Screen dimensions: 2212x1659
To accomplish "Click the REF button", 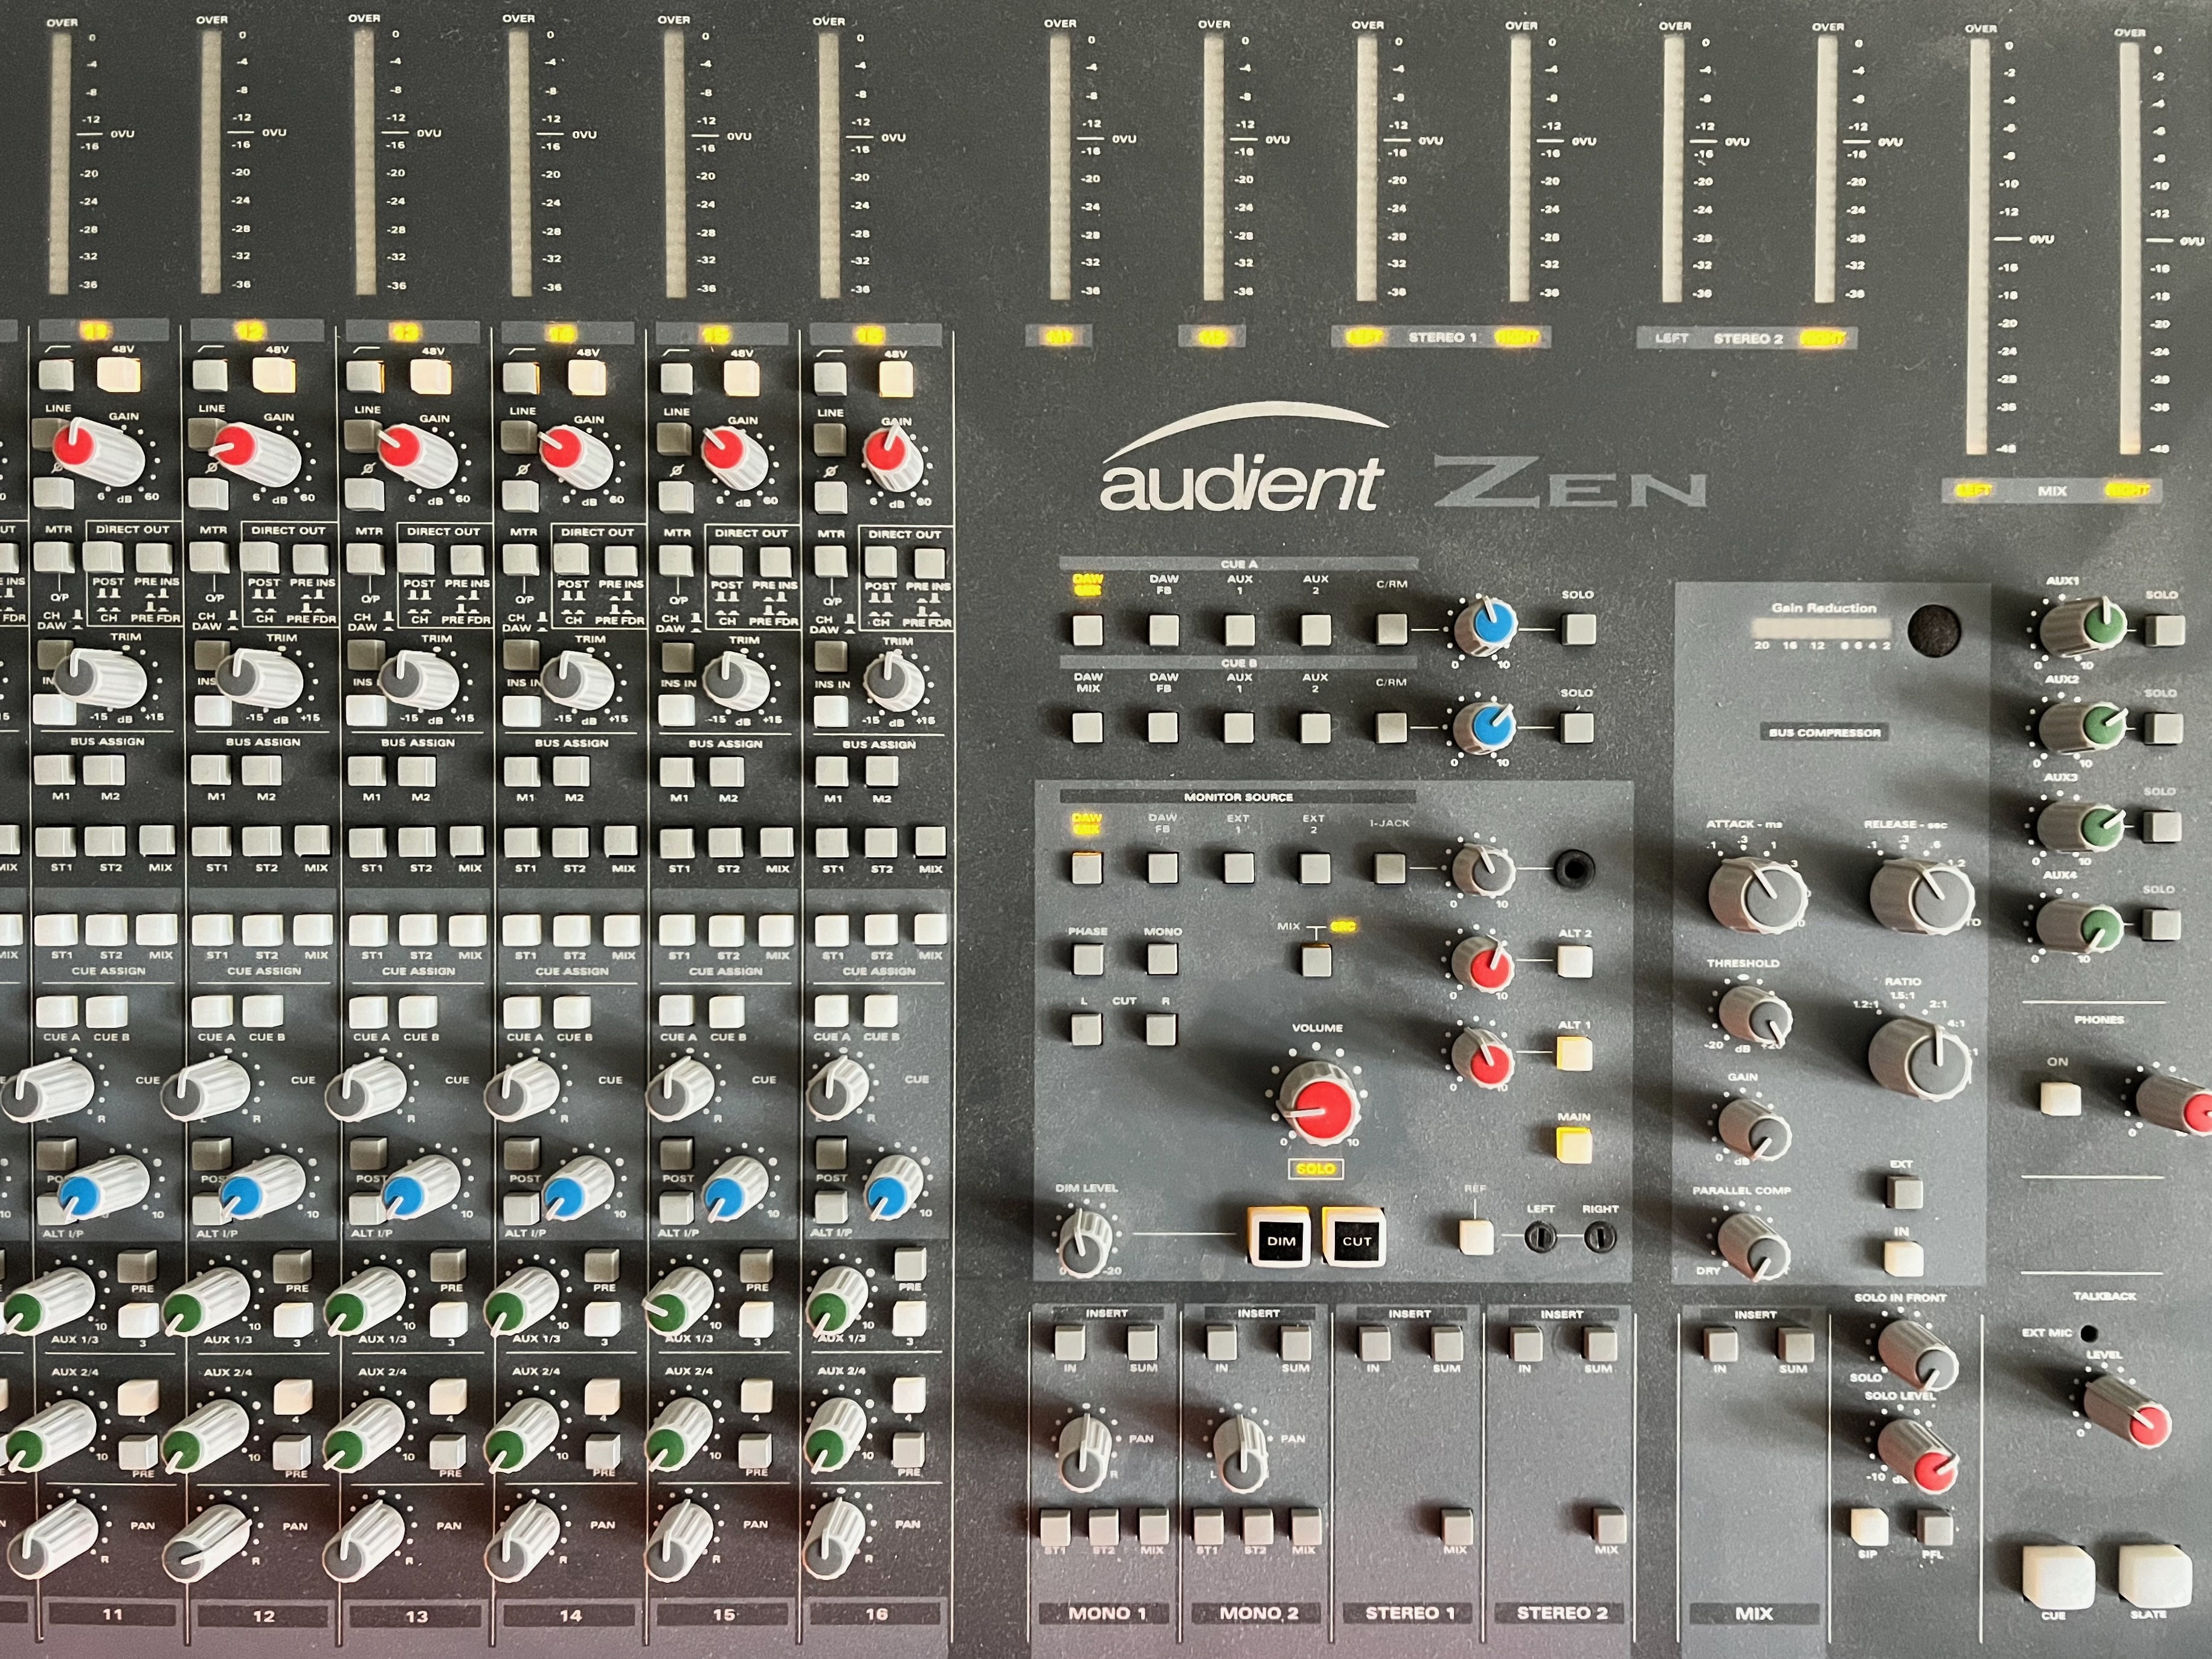I will click(1476, 1237).
